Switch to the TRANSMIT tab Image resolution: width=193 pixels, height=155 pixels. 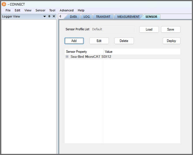103,17
